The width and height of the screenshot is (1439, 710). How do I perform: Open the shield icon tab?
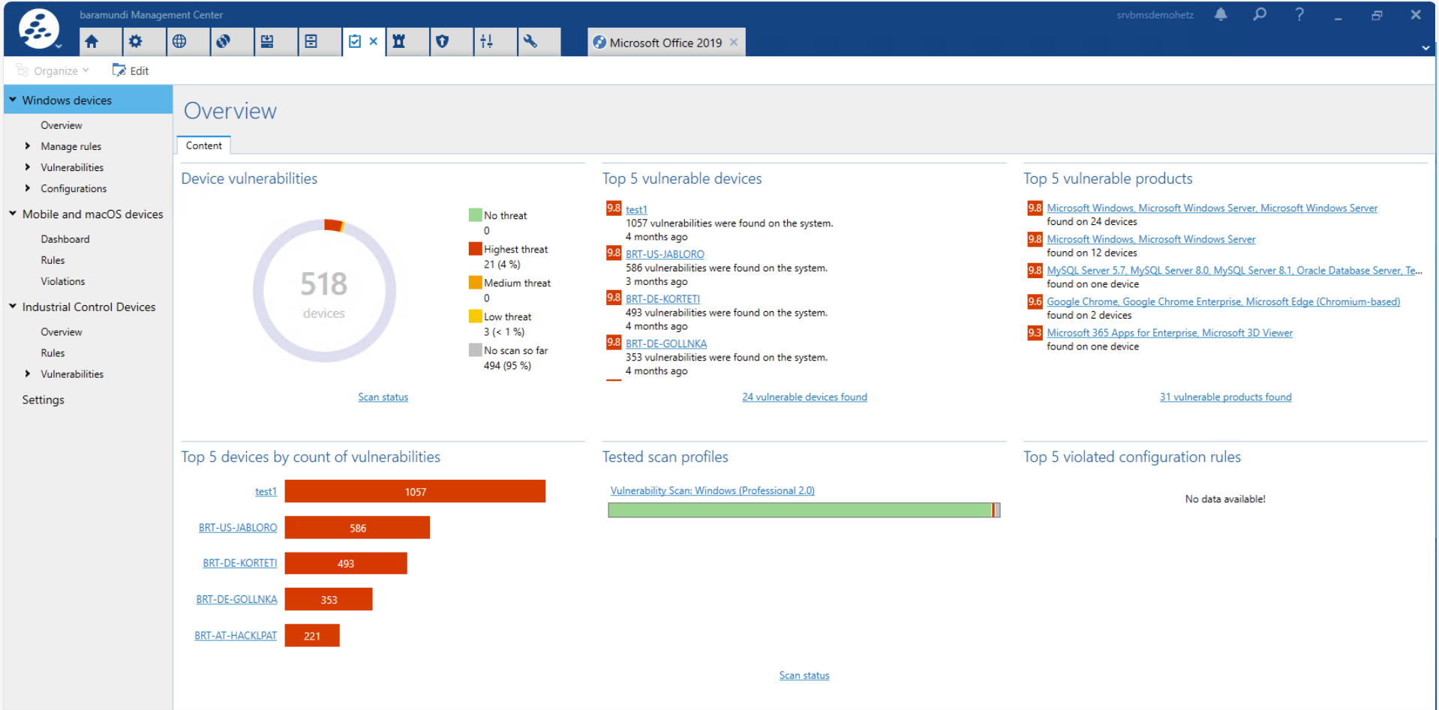click(443, 42)
